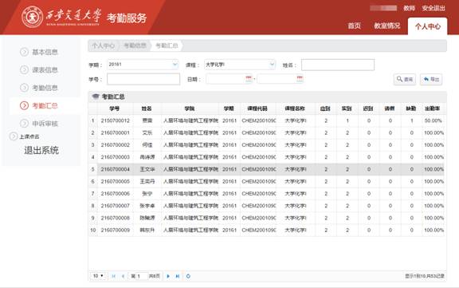Go to first page pagination icon
This screenshot has height=288, width=459.
[114, 276]
